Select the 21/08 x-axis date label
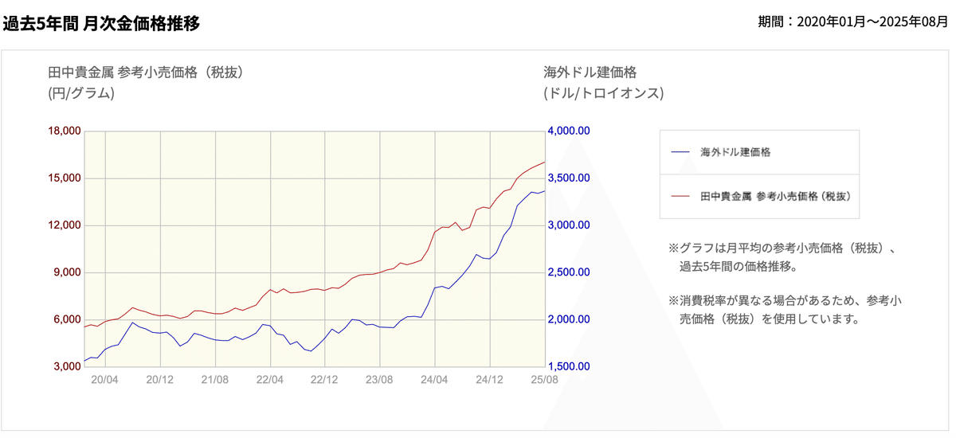 coord(216,380)
